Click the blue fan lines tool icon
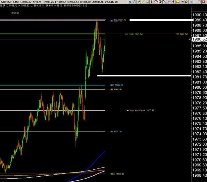Image resolution: width=207 pixels, height=182 pixels. [169, 2]
